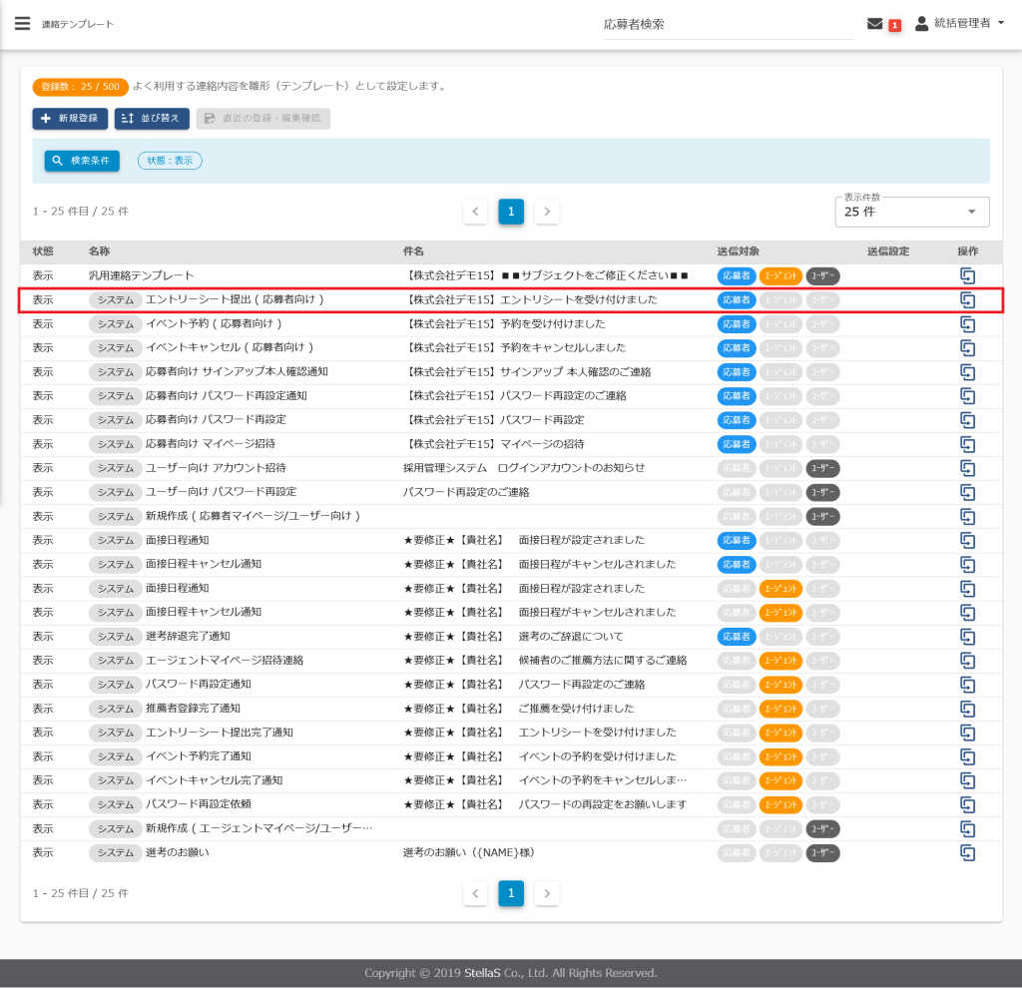Expand the 表示件数 25 件 dropdown
Screen dimensions: 1022x988
(x=911, y=212)
